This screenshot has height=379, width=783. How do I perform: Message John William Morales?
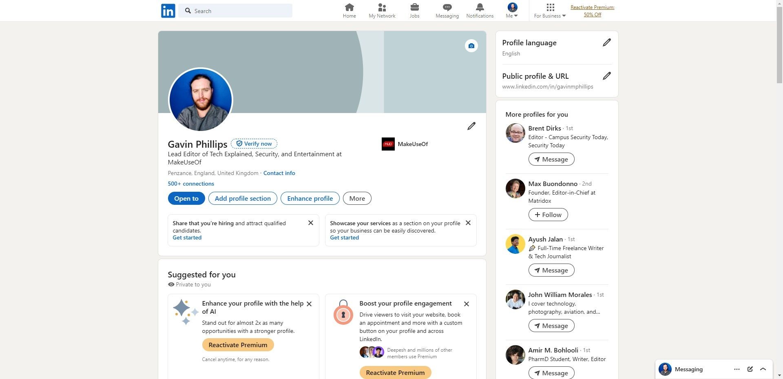tap(551, 326)
